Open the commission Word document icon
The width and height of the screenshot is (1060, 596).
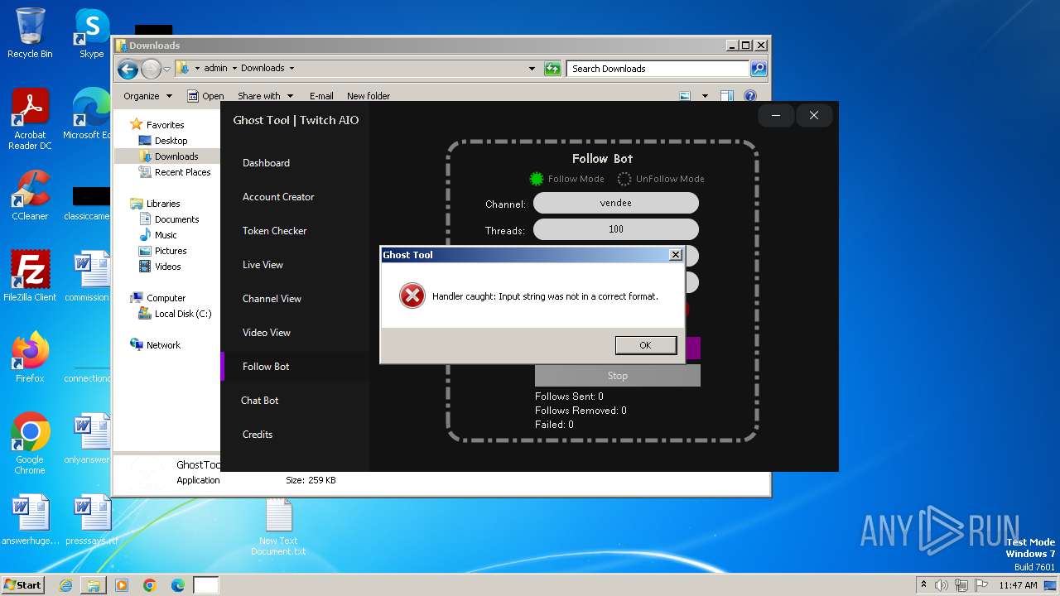click(89, 276)
